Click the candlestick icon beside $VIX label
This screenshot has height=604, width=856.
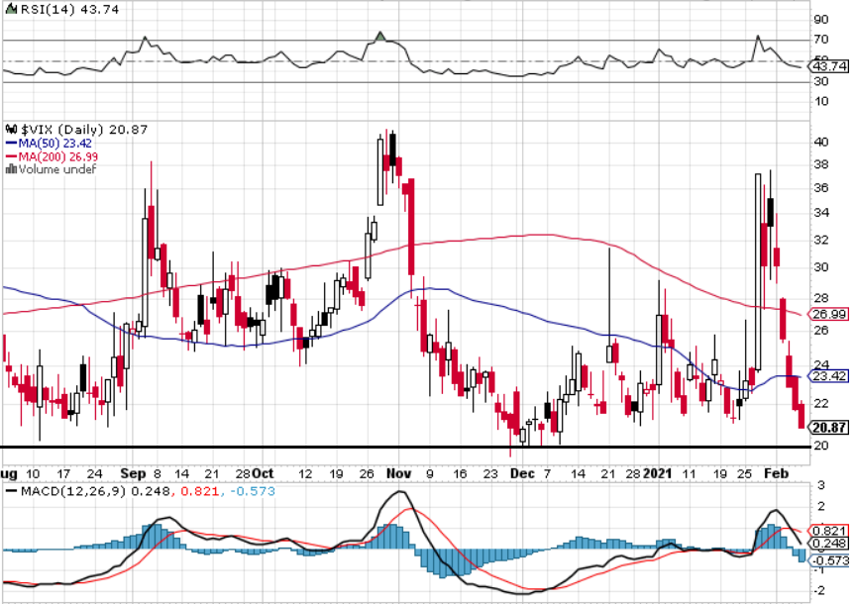click(x=12, y=130)
